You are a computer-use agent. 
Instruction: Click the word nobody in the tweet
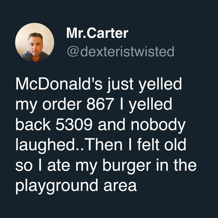(158, 126)
